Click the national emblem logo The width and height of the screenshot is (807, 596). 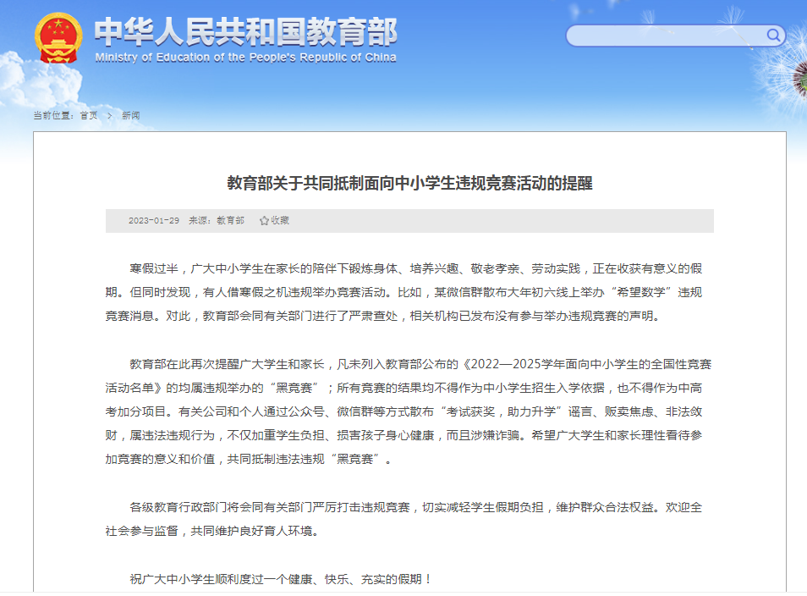pos(58,38)
